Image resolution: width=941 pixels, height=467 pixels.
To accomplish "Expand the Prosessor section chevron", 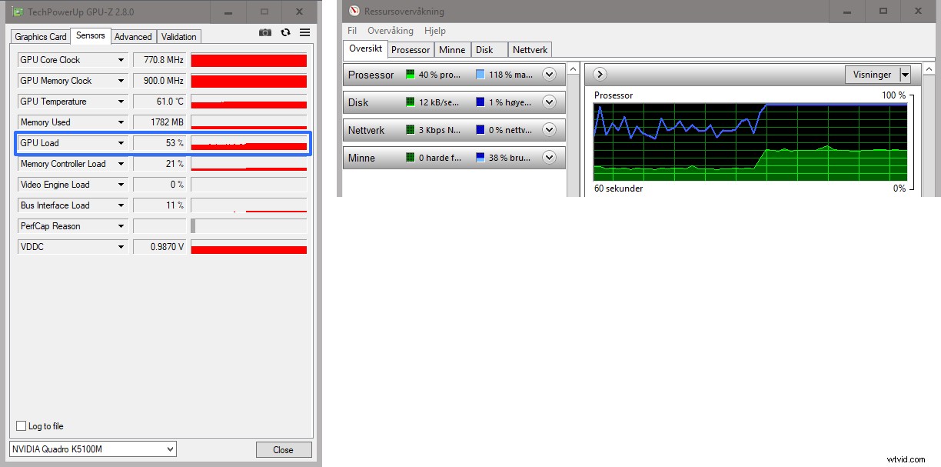I will coord(549,75).
